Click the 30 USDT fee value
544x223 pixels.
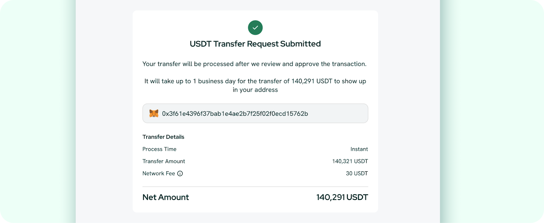click(x=357, y=173)
